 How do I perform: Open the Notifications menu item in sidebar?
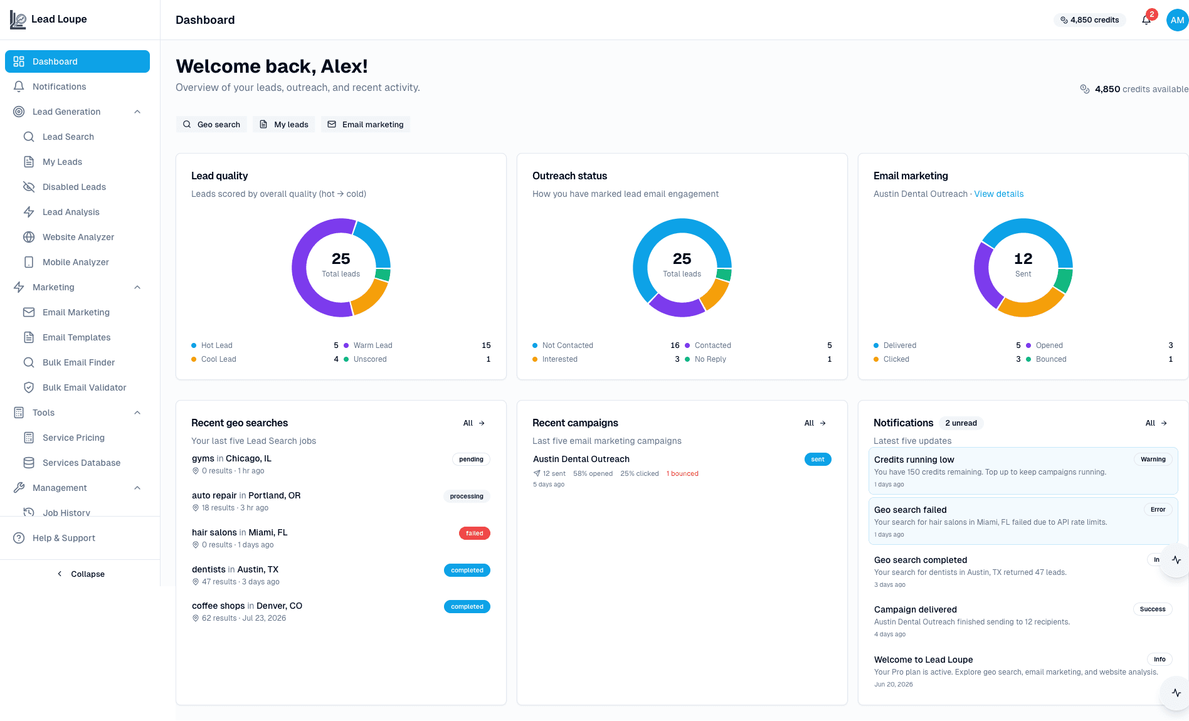(78, 87)
